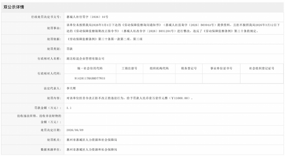Select the label 行政处罚决定书文号
The width and height of the screenshot is (285, 156).
pyautogui.click(x=46, y=17)
